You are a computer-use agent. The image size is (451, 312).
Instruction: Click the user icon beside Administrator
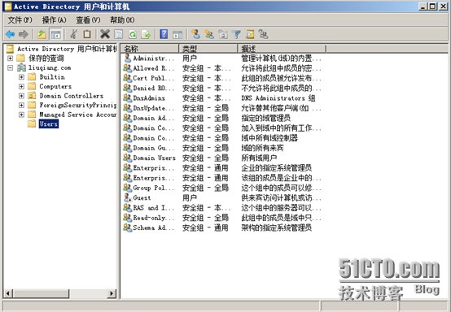click(128, 58)
